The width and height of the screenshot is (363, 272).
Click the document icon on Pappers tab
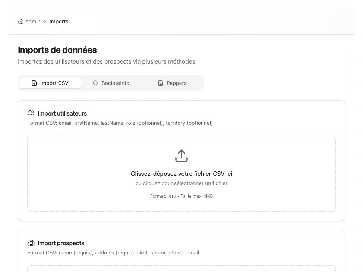160,83
